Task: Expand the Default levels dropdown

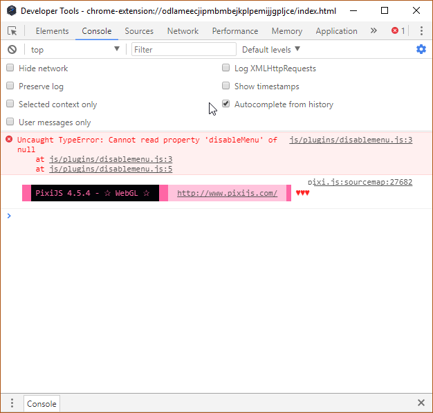Action: [271, 50]
